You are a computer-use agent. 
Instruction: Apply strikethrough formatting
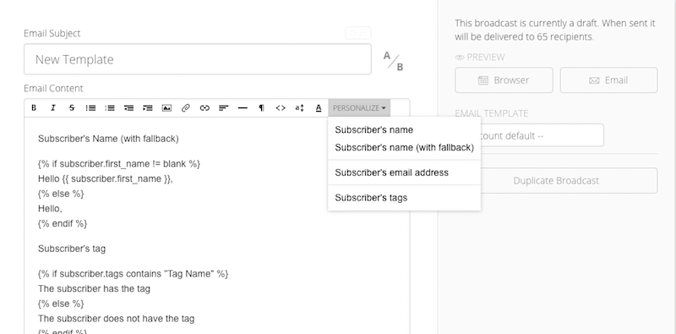(72, 108)
